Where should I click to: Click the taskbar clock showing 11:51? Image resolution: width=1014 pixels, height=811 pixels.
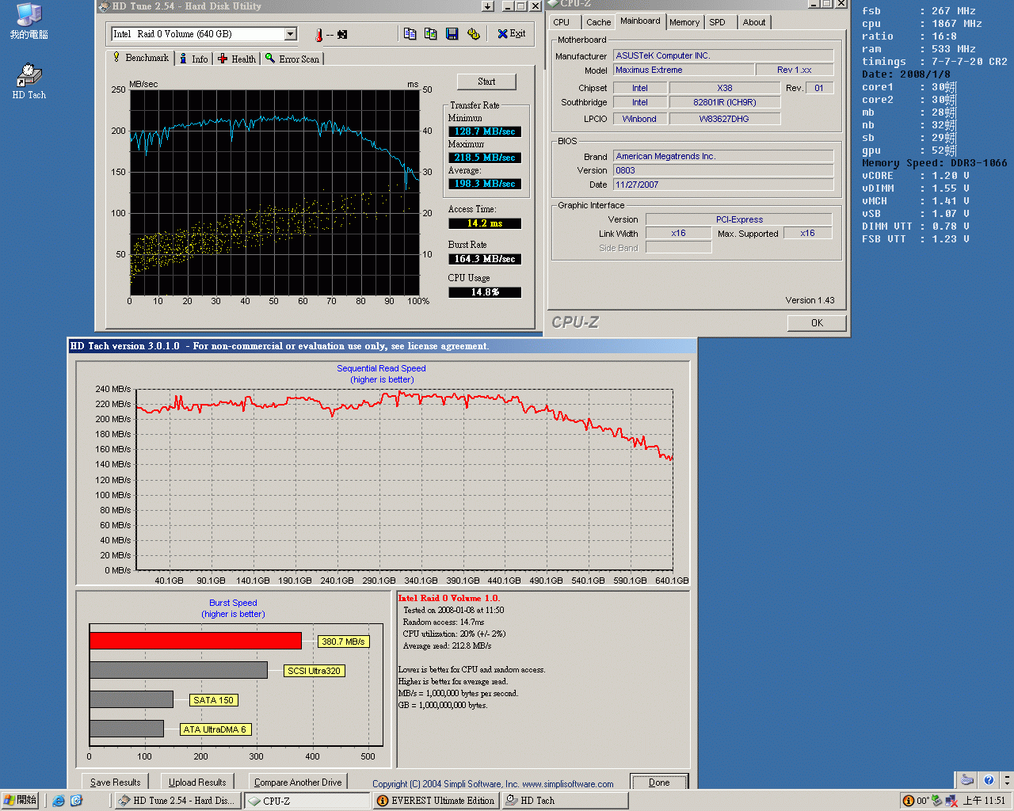pos(984,801)
